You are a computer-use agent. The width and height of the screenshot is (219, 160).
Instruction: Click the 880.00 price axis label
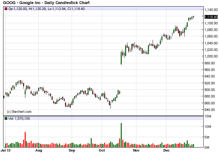(210, 96)
